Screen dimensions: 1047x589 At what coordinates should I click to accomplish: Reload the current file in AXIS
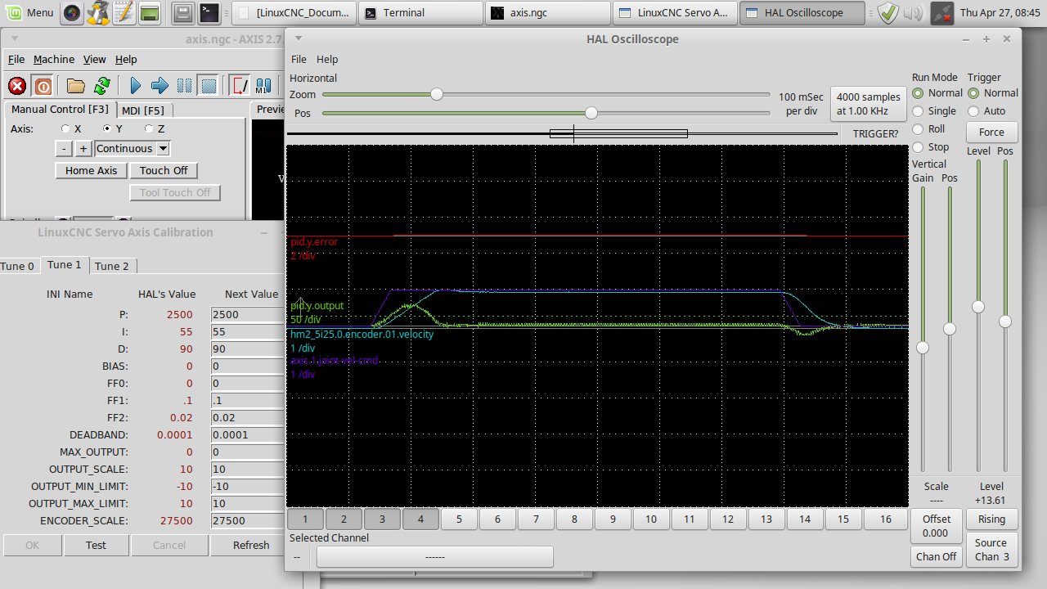point(102,85)
